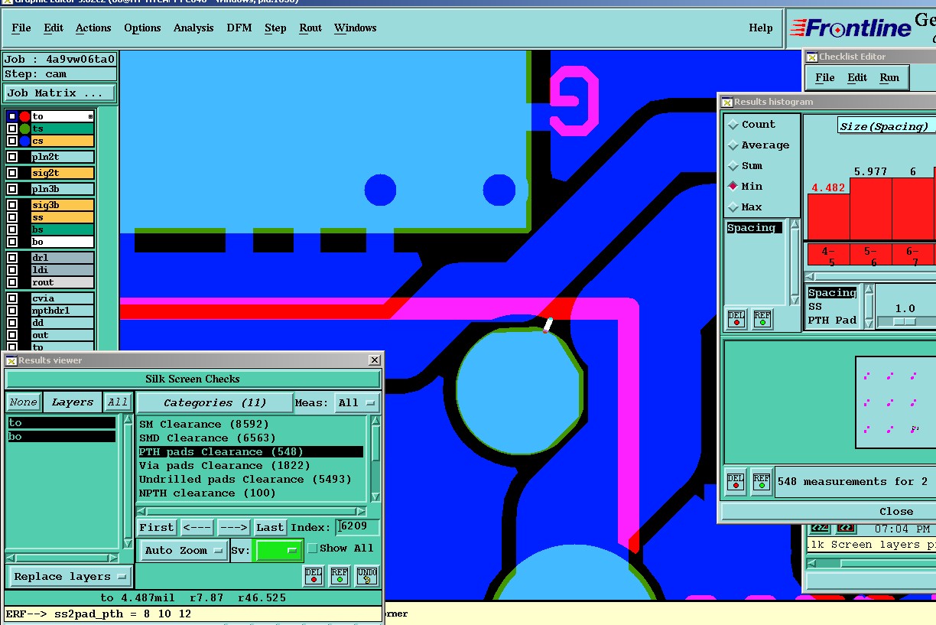Image resolution: width=936 pixels, height=625 pixels.
Task: Select SS item in histogram criteria list
Action: pos(833,307)
